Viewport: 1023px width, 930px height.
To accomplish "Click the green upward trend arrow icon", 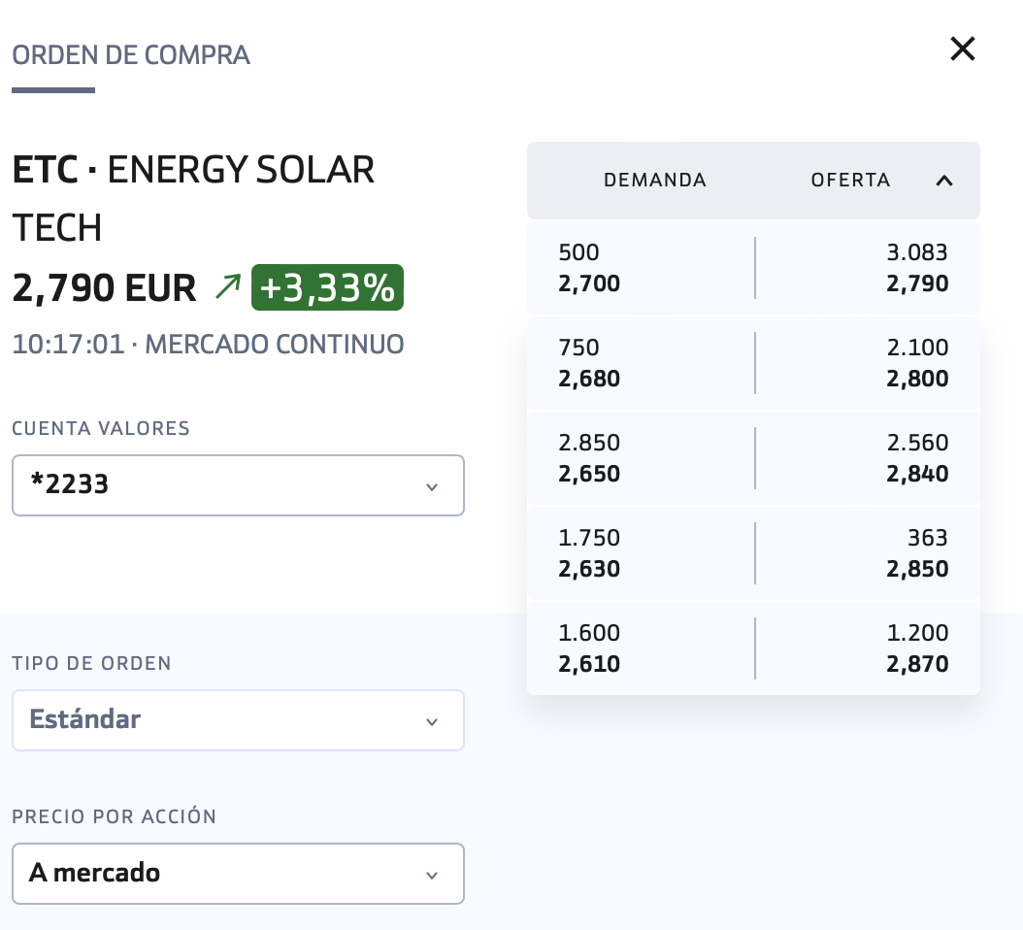I will point(228,287).
